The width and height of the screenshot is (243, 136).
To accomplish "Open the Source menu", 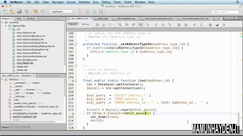I will point(71,2).
